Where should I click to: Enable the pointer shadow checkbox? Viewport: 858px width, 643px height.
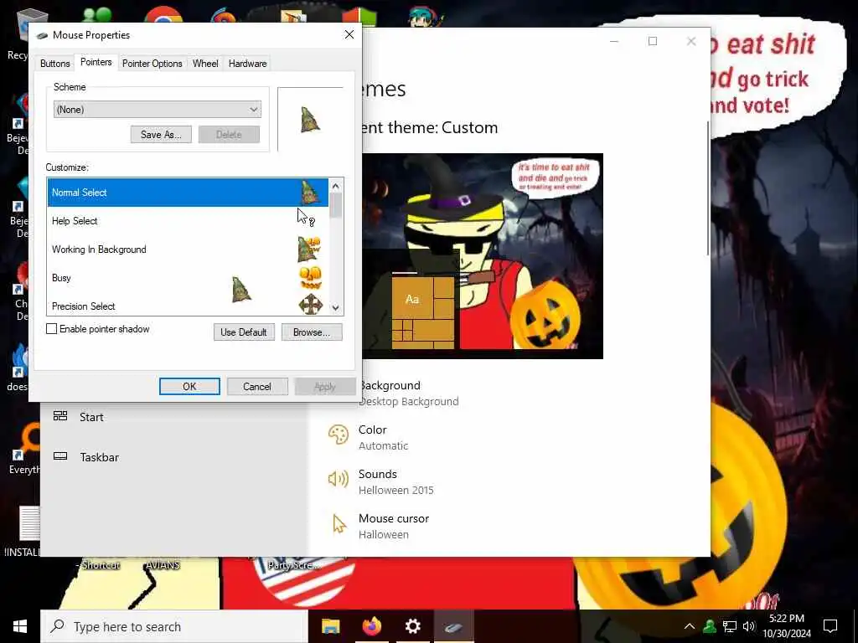(x=51, y=328)
